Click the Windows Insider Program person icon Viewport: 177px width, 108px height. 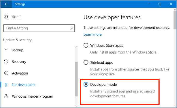[6, 96]
